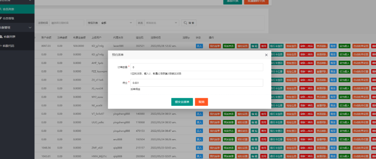Click 银行卡信息 in the HWH_66j31c row

[x=276, y=156]
